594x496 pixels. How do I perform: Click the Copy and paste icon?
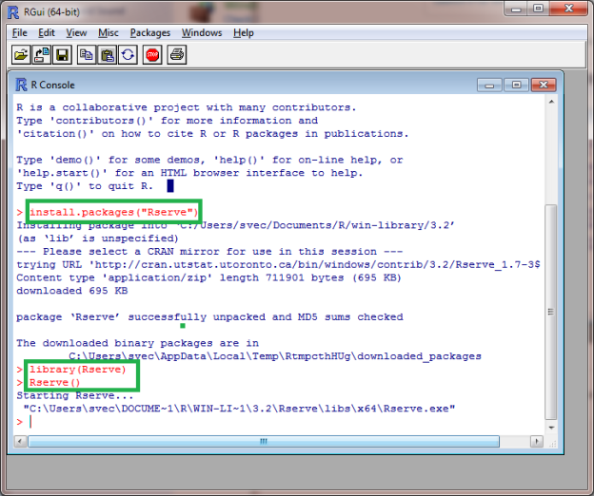pos(128,55)
